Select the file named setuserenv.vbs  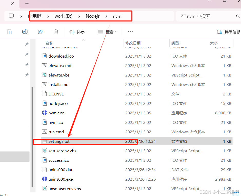click(x=62, y=151)
